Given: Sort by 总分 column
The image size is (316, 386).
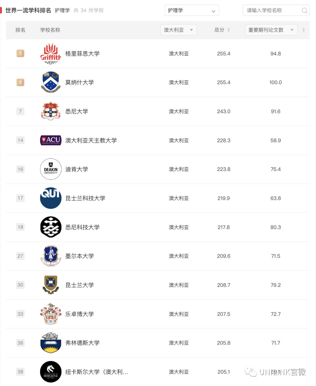Looking at the screenshot, I should point(222,30).
